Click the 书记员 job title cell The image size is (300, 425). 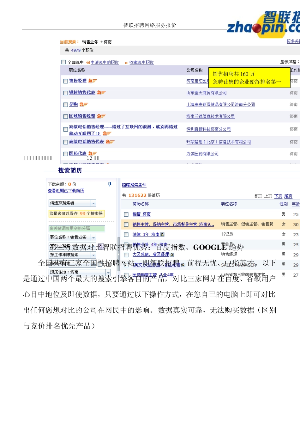point(227,234)
